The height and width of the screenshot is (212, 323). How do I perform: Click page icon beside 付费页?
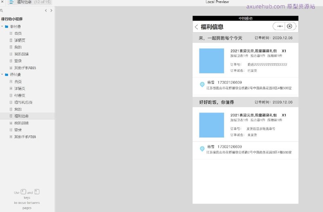[x=11, y=96]
